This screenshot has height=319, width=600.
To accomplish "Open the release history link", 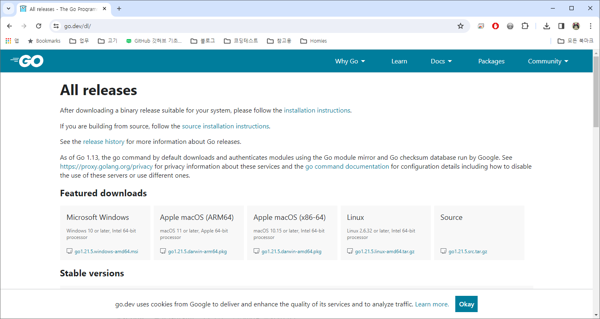I will coord(104,142).
